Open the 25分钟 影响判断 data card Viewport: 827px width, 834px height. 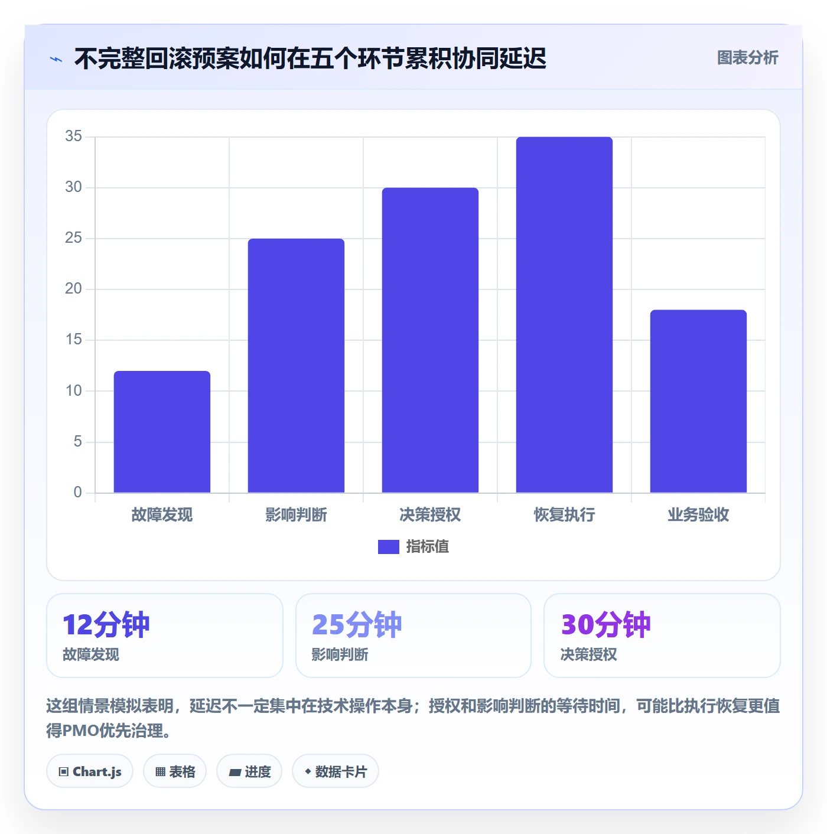coord(413,636)
